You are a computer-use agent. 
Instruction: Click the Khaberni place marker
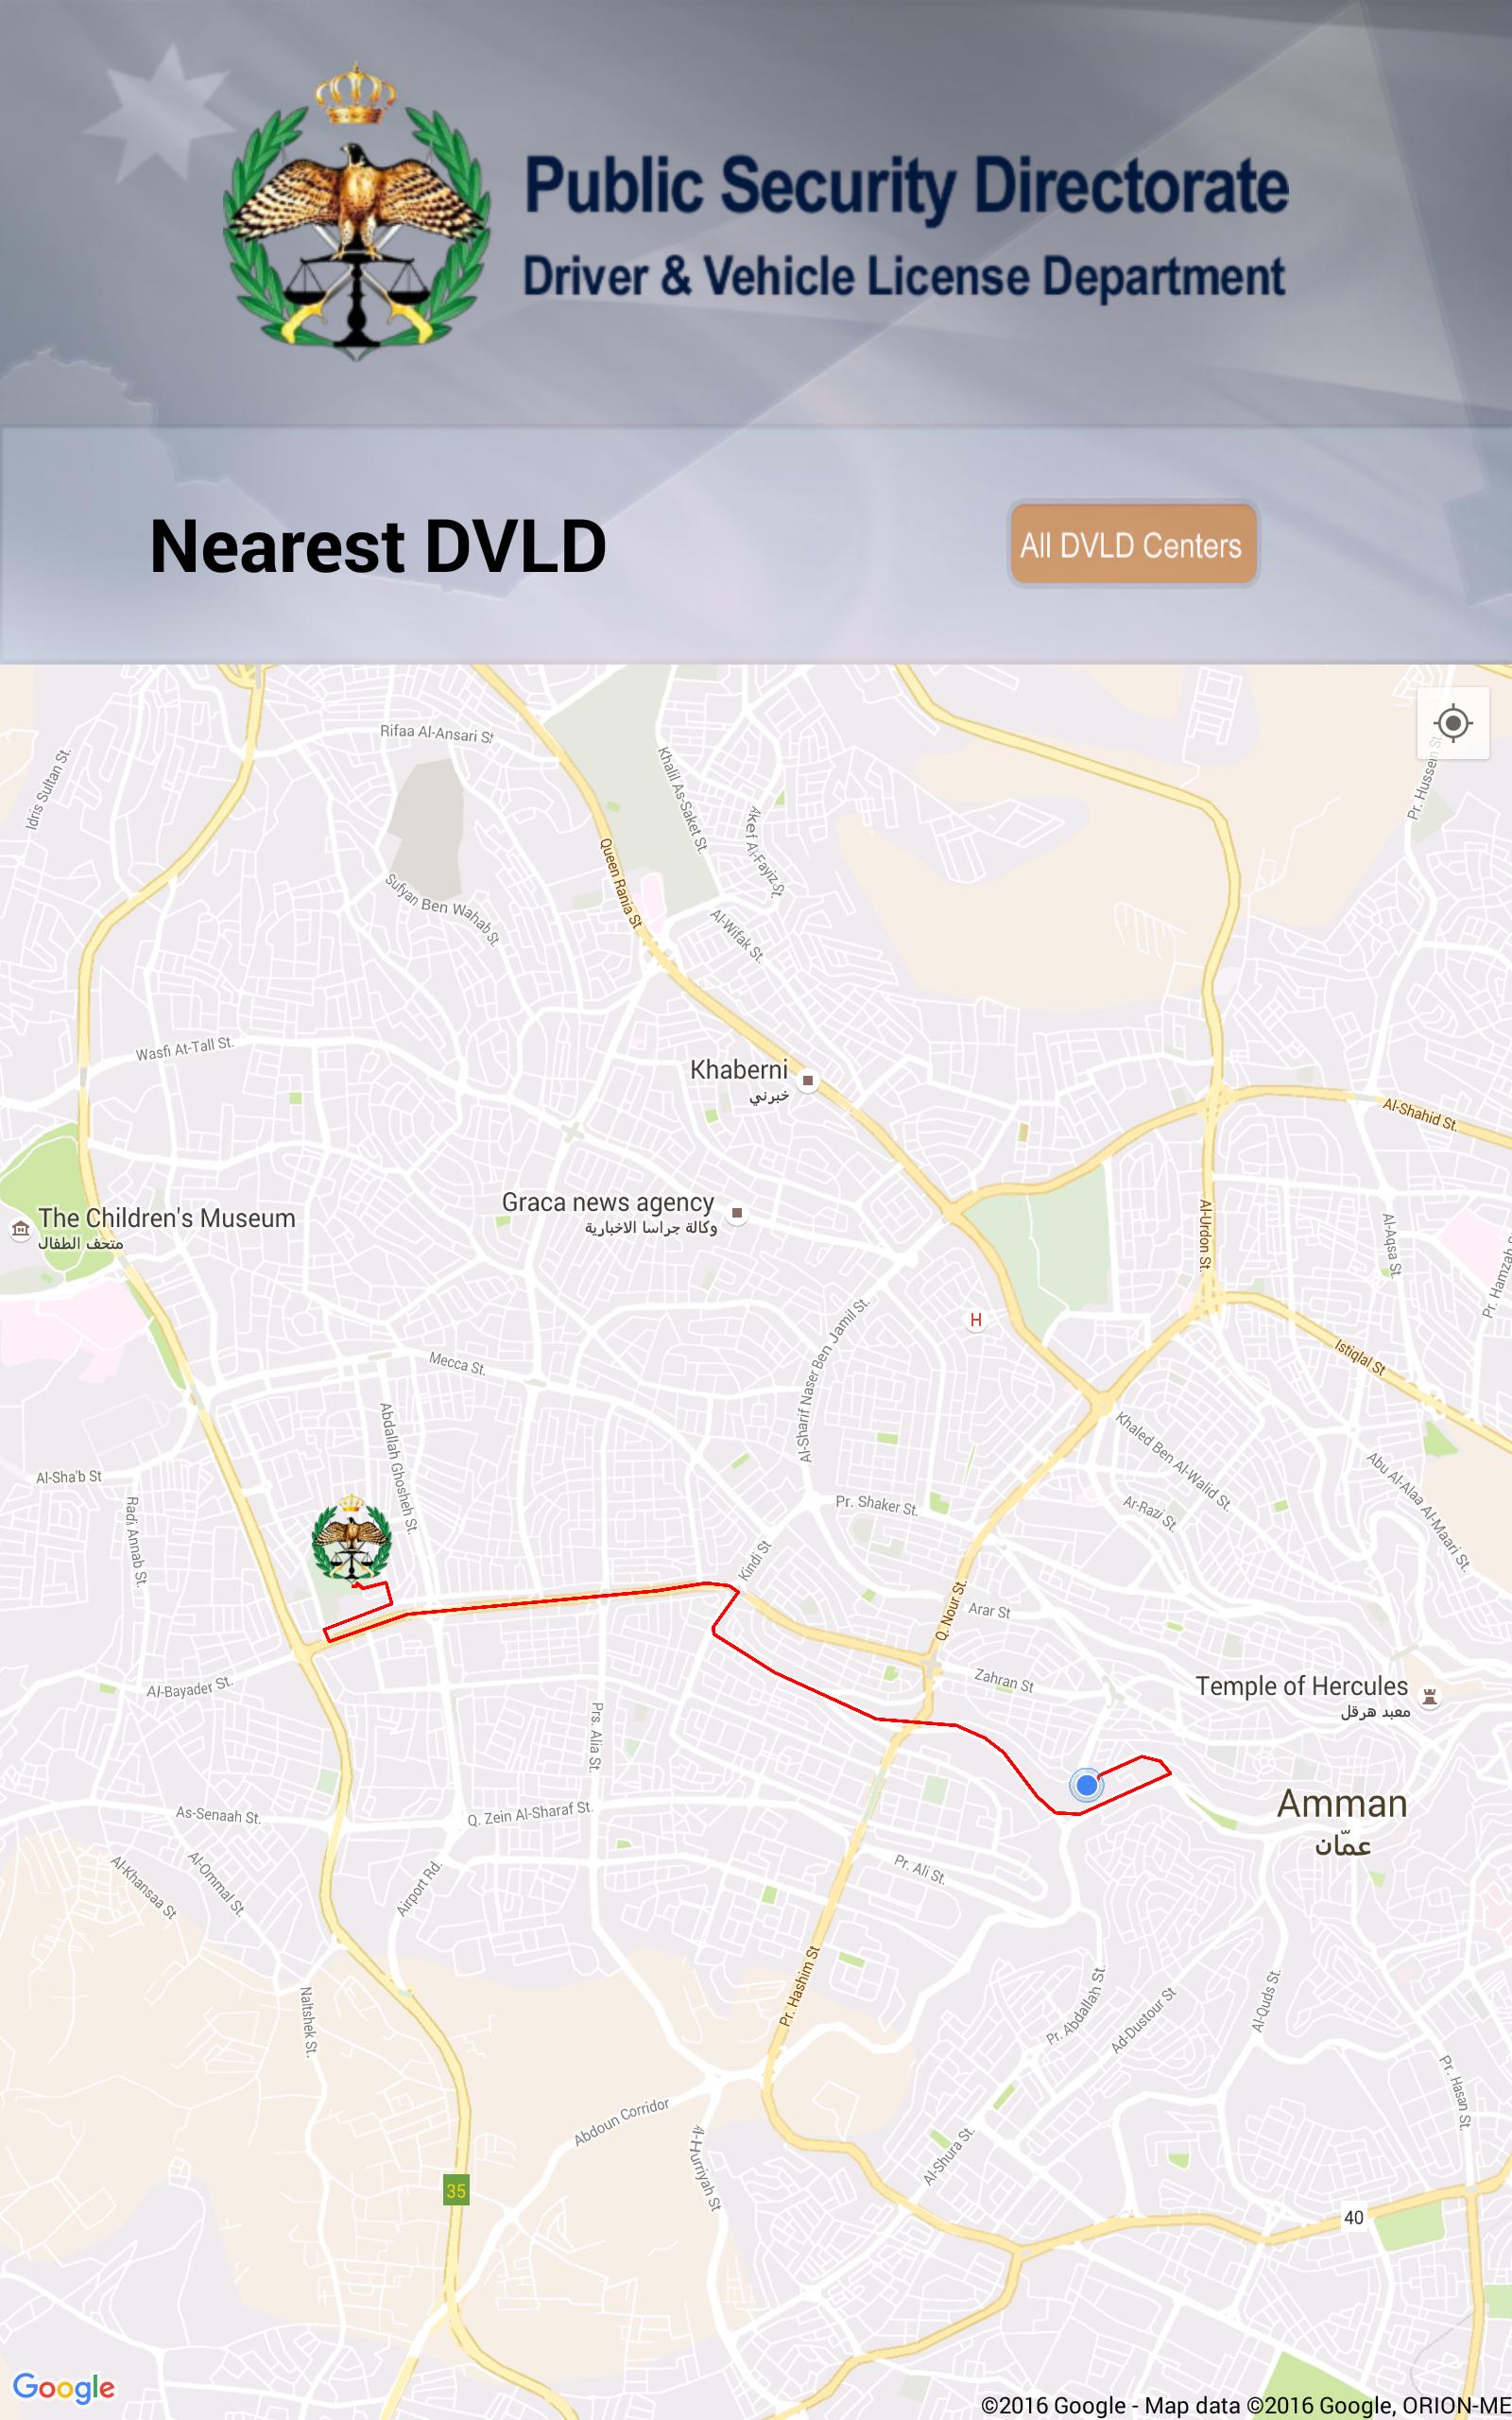pyautogui.click(x=808, y=1081)
